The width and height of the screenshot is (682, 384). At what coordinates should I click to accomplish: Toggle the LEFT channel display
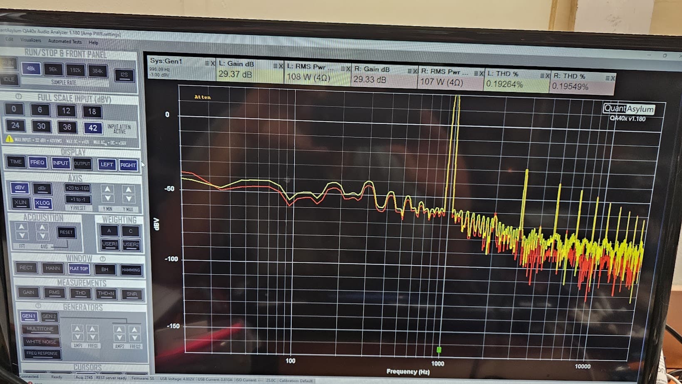[x=107, y=164]
